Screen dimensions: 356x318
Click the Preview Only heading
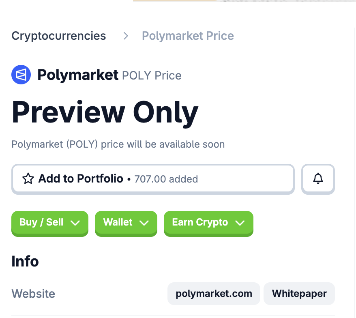tap(105, 112)
